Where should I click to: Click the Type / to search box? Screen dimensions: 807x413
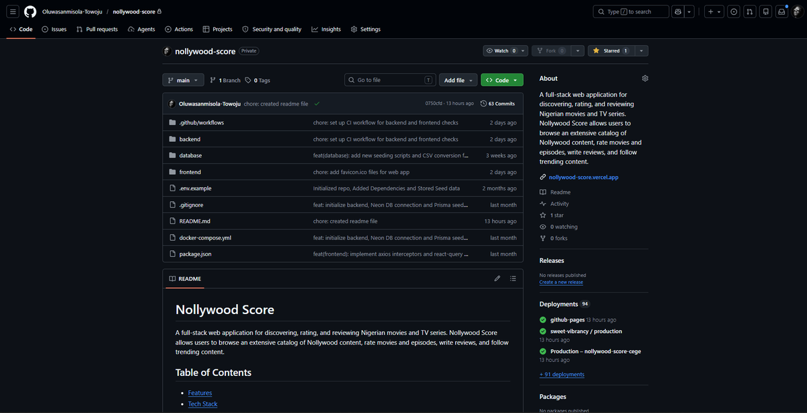pos(631,11)
